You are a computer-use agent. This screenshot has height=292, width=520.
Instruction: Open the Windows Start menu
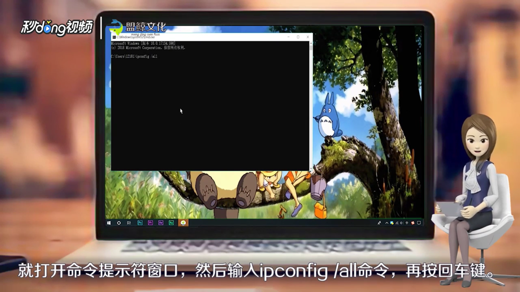pos(109,223)
